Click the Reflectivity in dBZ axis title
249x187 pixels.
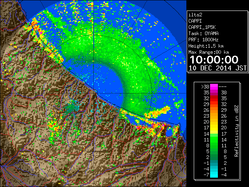(237, 131)
